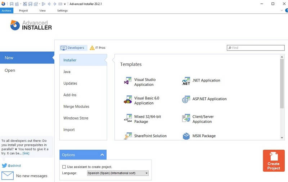Select the Merge Modules category
288x182 pixels.
coord(83,107)
